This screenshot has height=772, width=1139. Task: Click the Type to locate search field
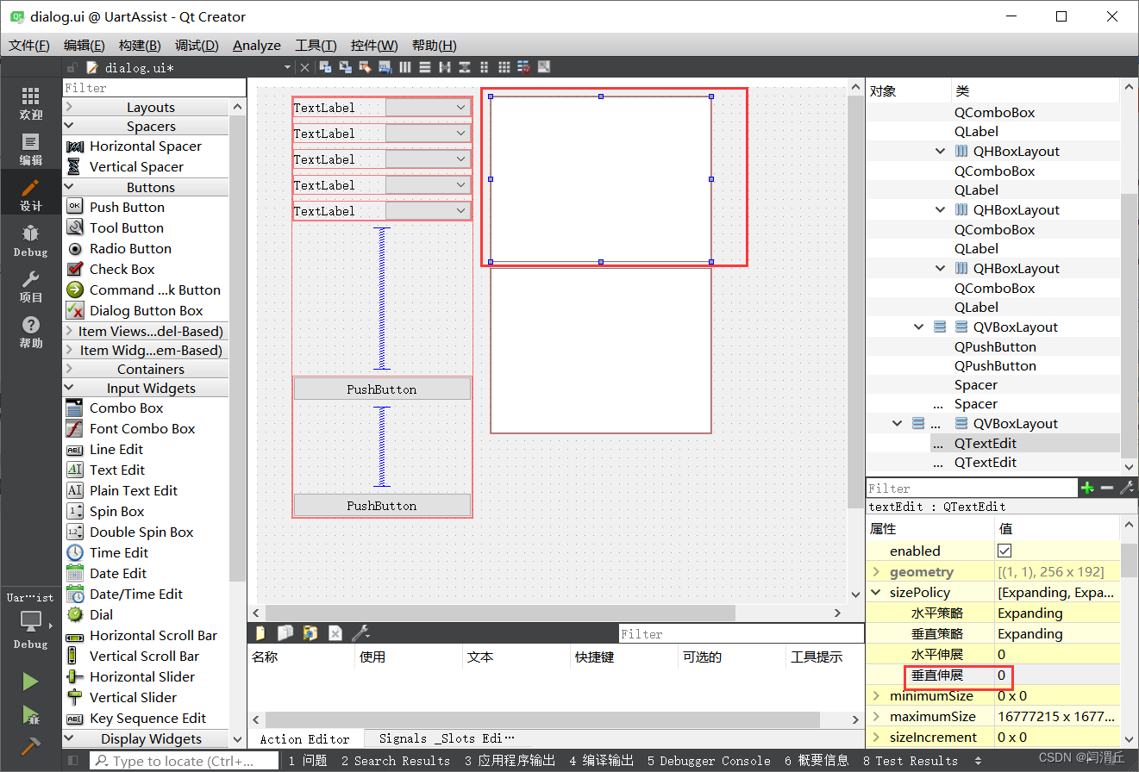pyautogui.click(x=185, y=761)
